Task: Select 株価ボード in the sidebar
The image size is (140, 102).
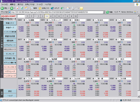Action: click(x=10, y=28)
